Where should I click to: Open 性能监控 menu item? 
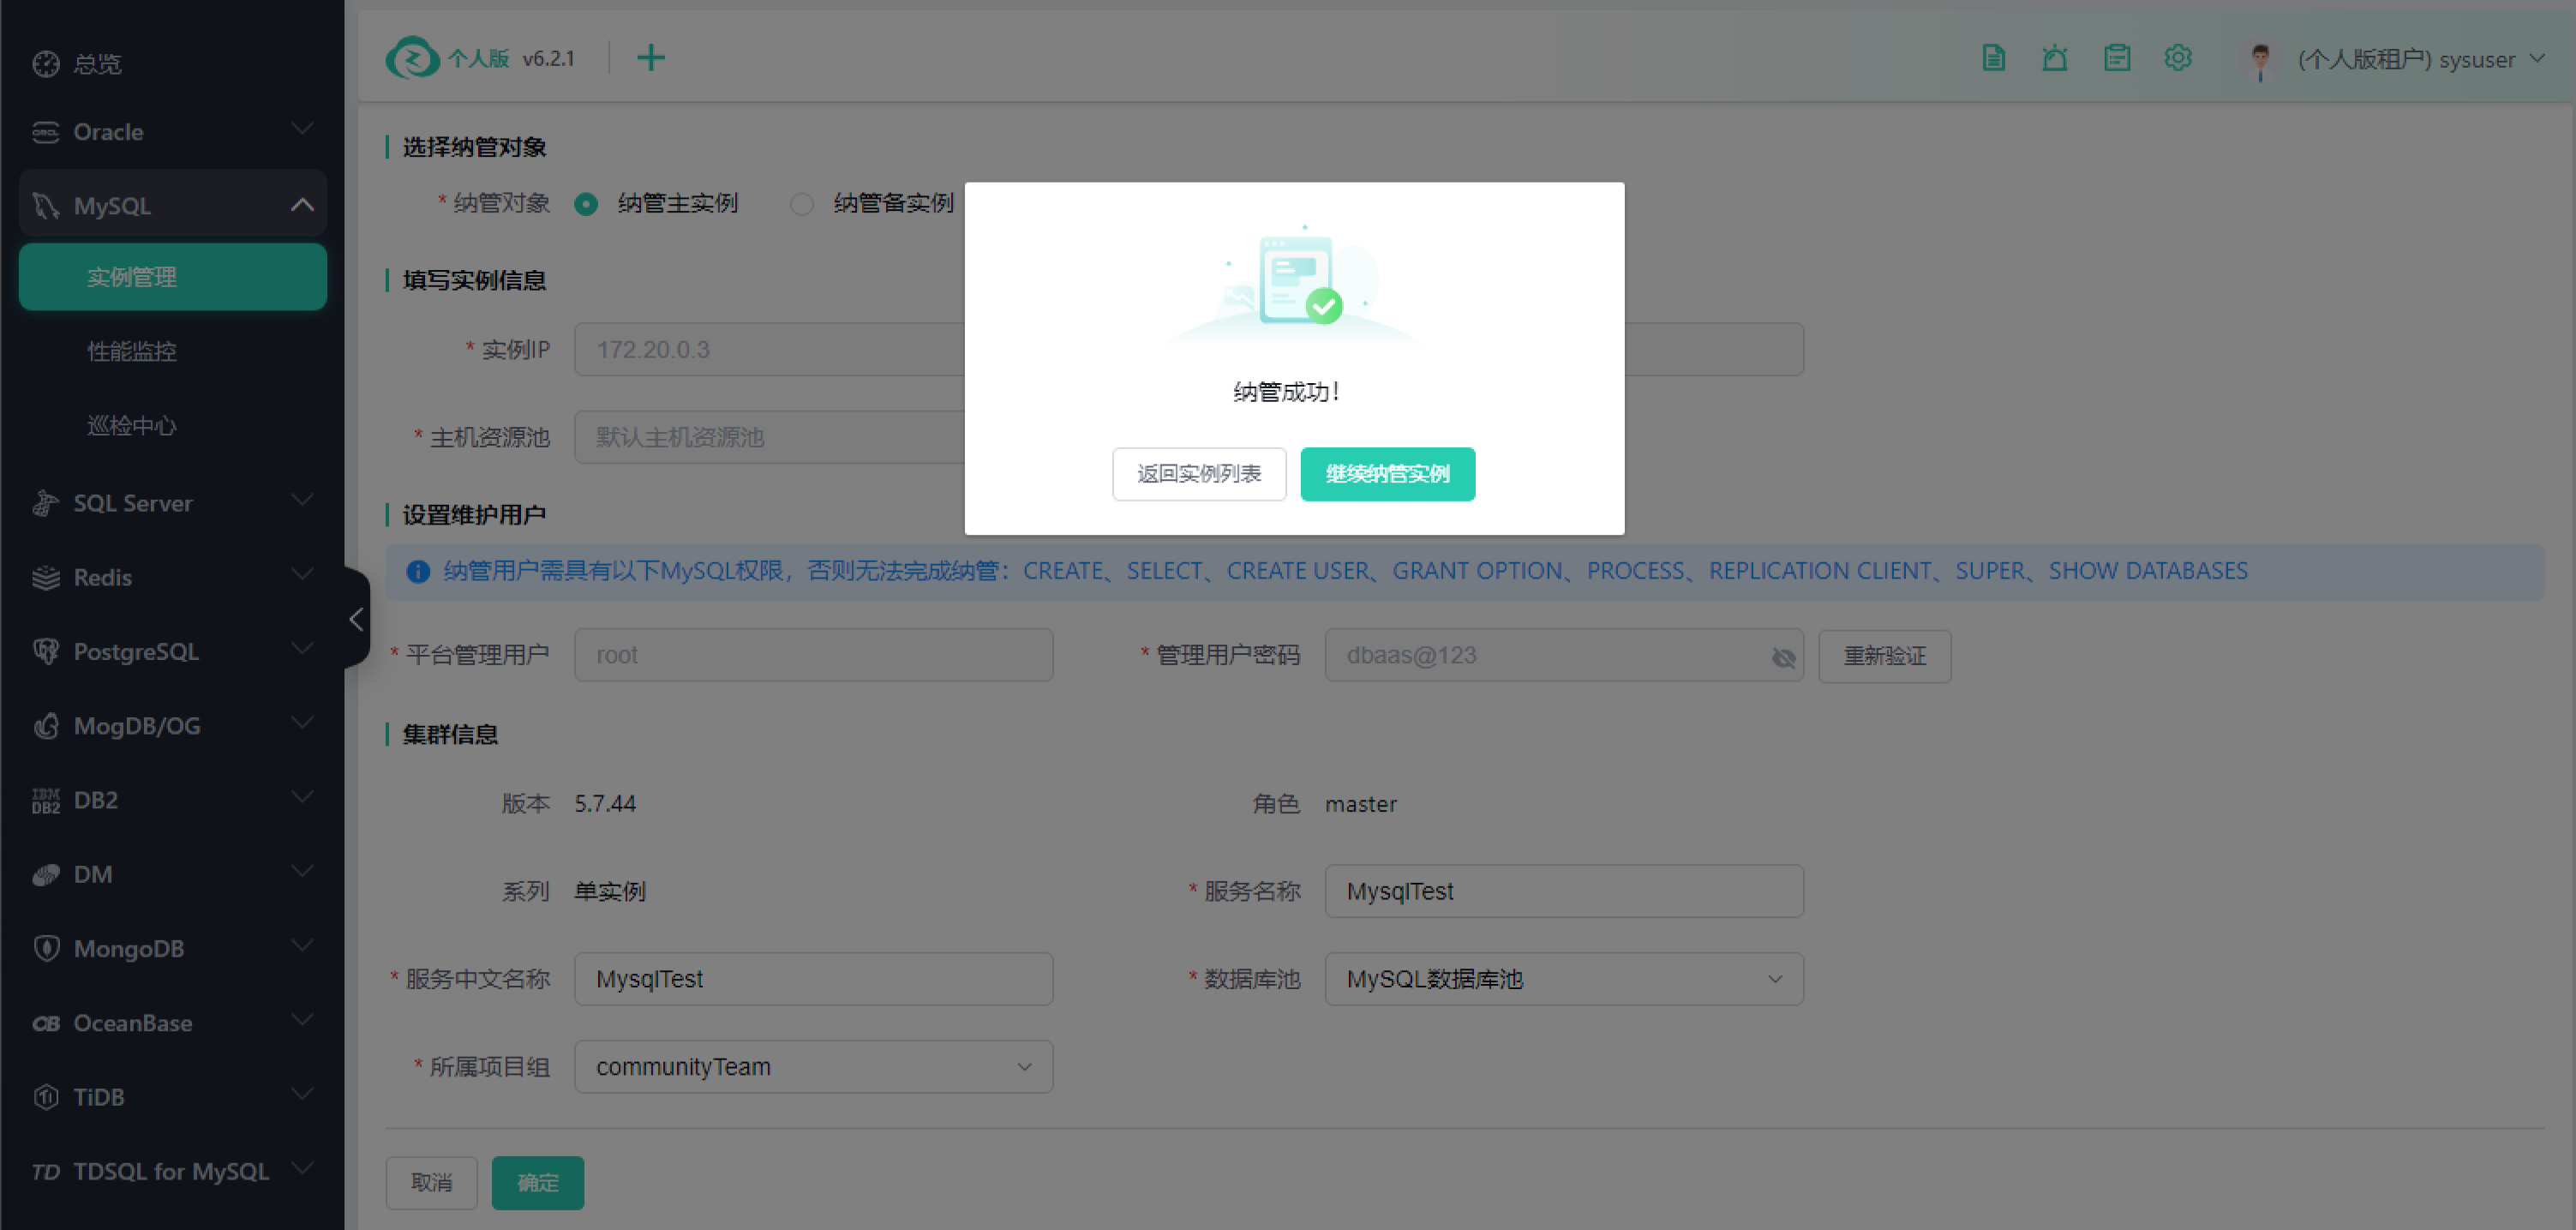tap(131, 351)
